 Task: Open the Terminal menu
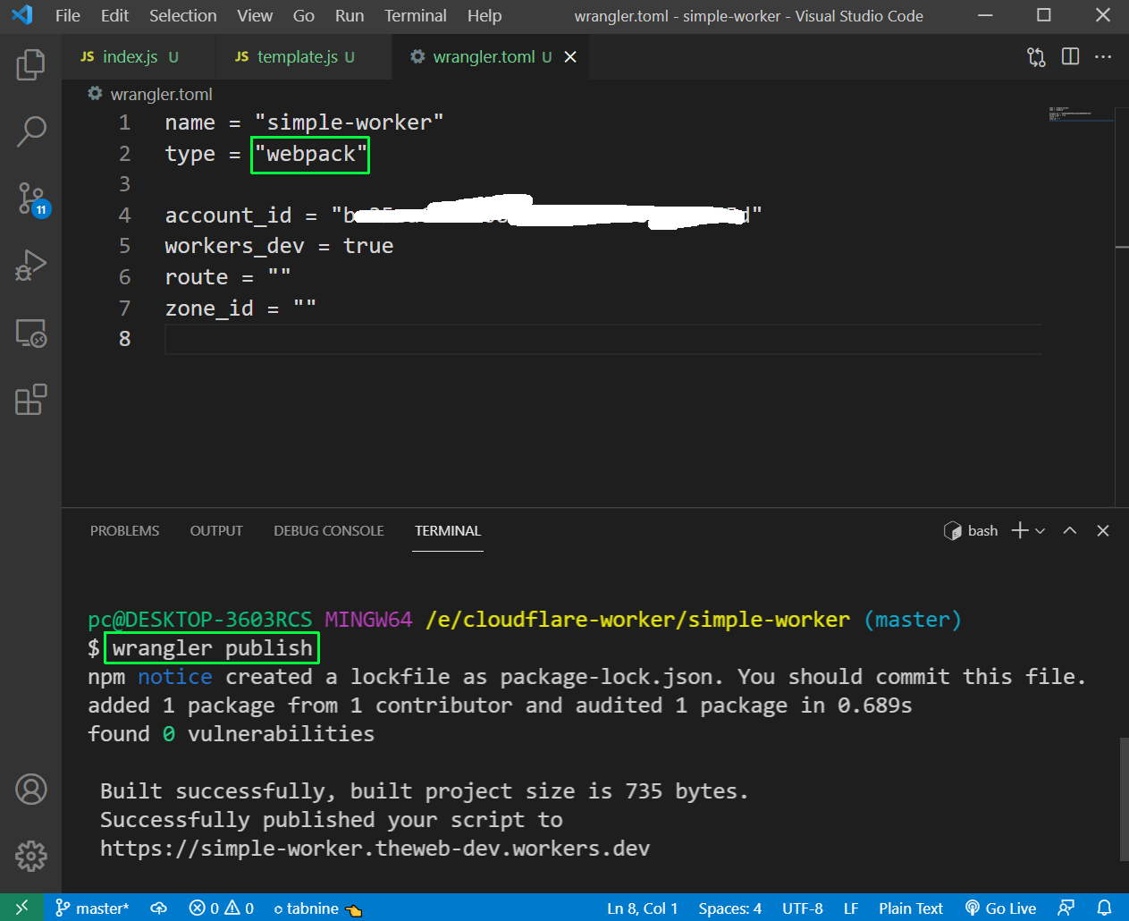point(416,16)
